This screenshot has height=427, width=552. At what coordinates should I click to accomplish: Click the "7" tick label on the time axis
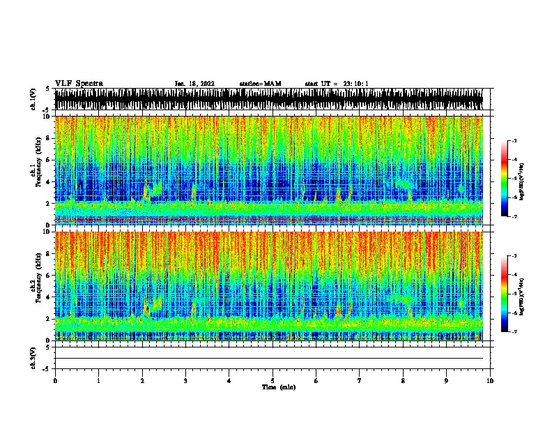tap(360, 381)
